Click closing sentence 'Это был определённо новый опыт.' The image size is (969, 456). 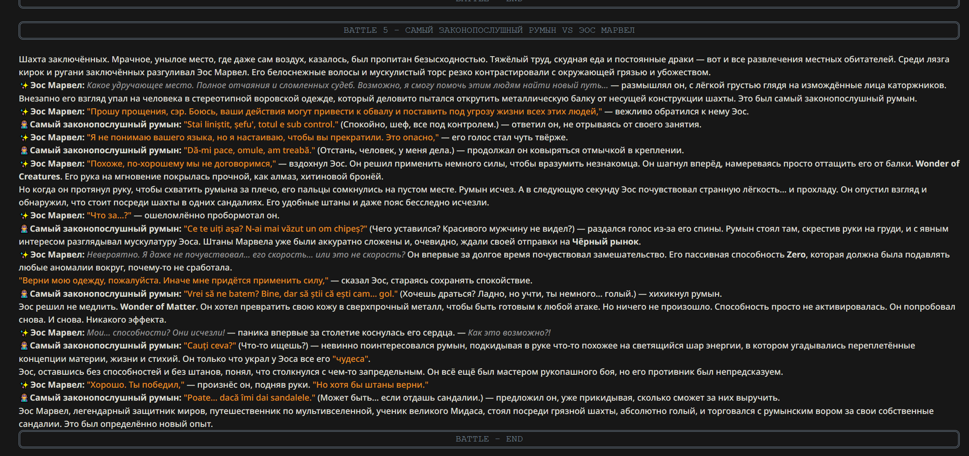(x=138, y=424)
